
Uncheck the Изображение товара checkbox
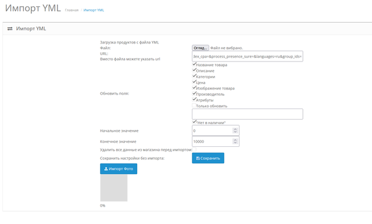(x=194, y=88)
